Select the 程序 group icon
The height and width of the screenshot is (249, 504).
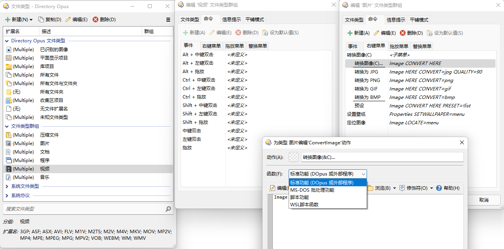9,160
